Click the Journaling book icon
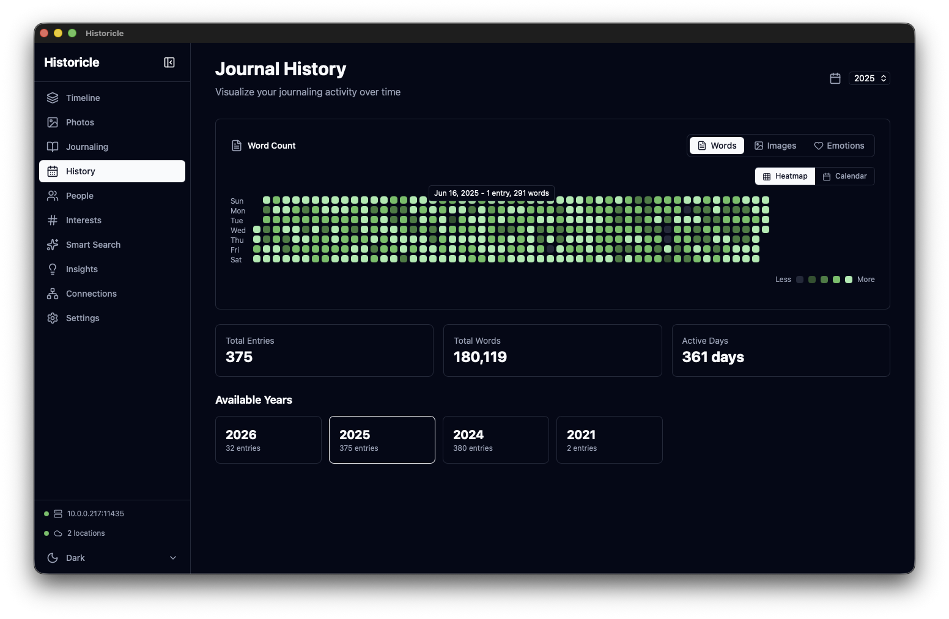The height and width of the screenshot is (619, 949). (x=53, y=147)
